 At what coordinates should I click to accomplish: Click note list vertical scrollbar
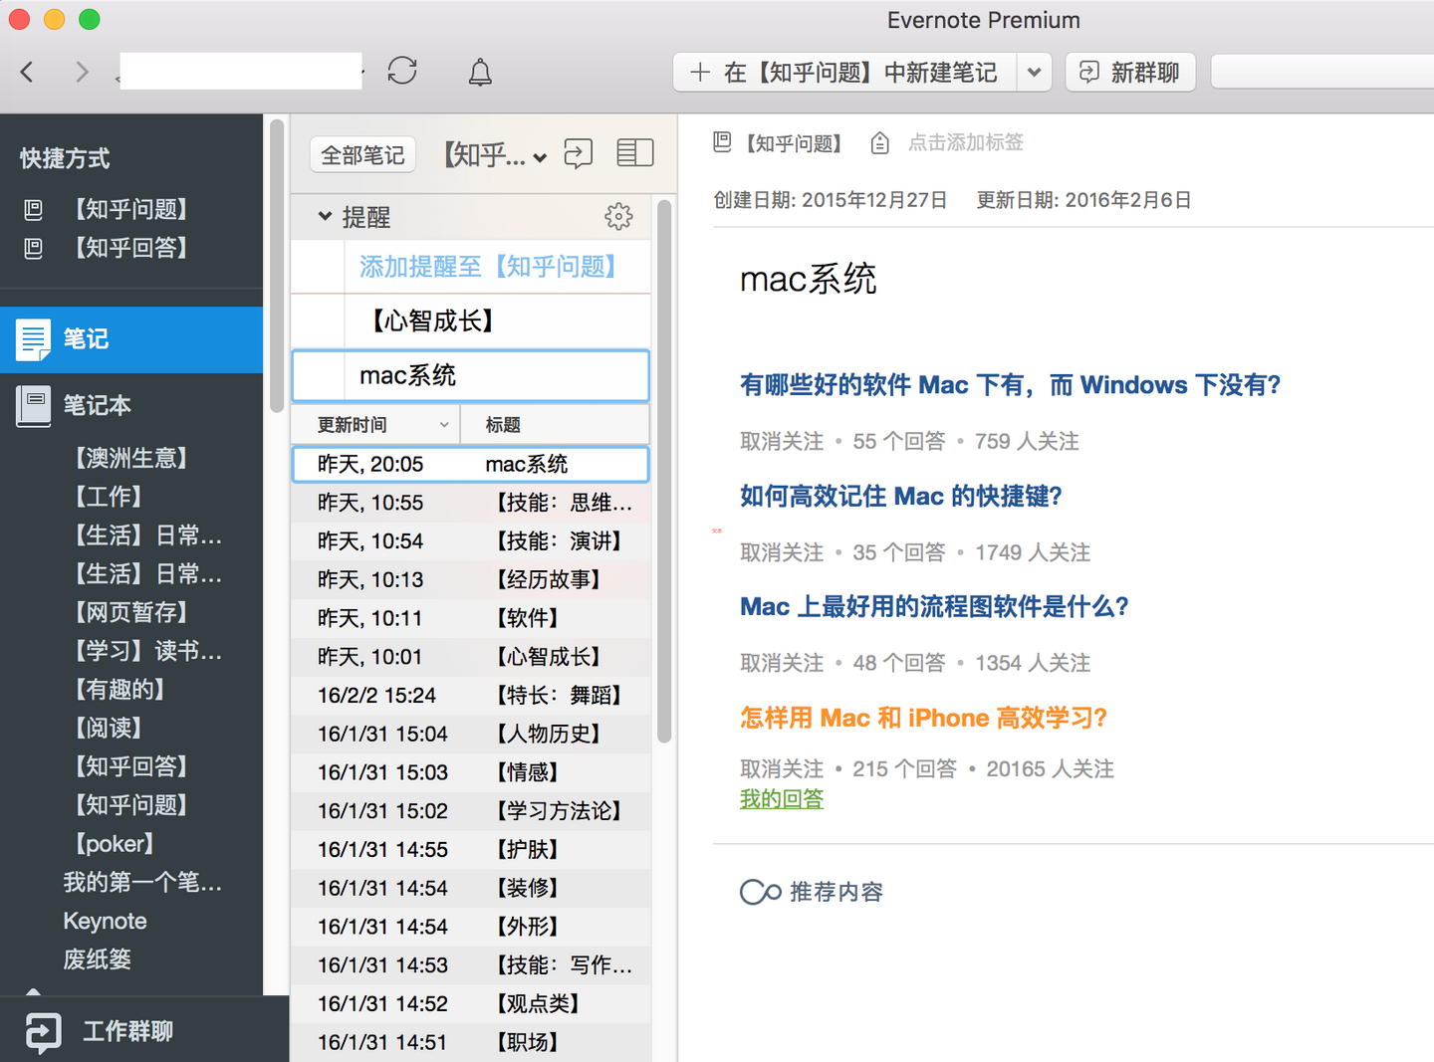click(x=664, y=470)
